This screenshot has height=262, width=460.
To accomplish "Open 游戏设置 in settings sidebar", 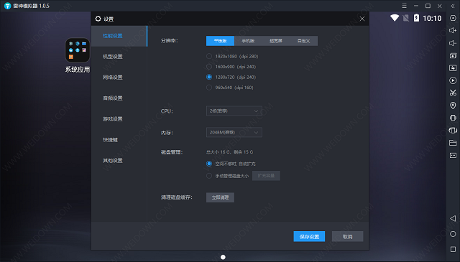I will click(x=119, y=119).
